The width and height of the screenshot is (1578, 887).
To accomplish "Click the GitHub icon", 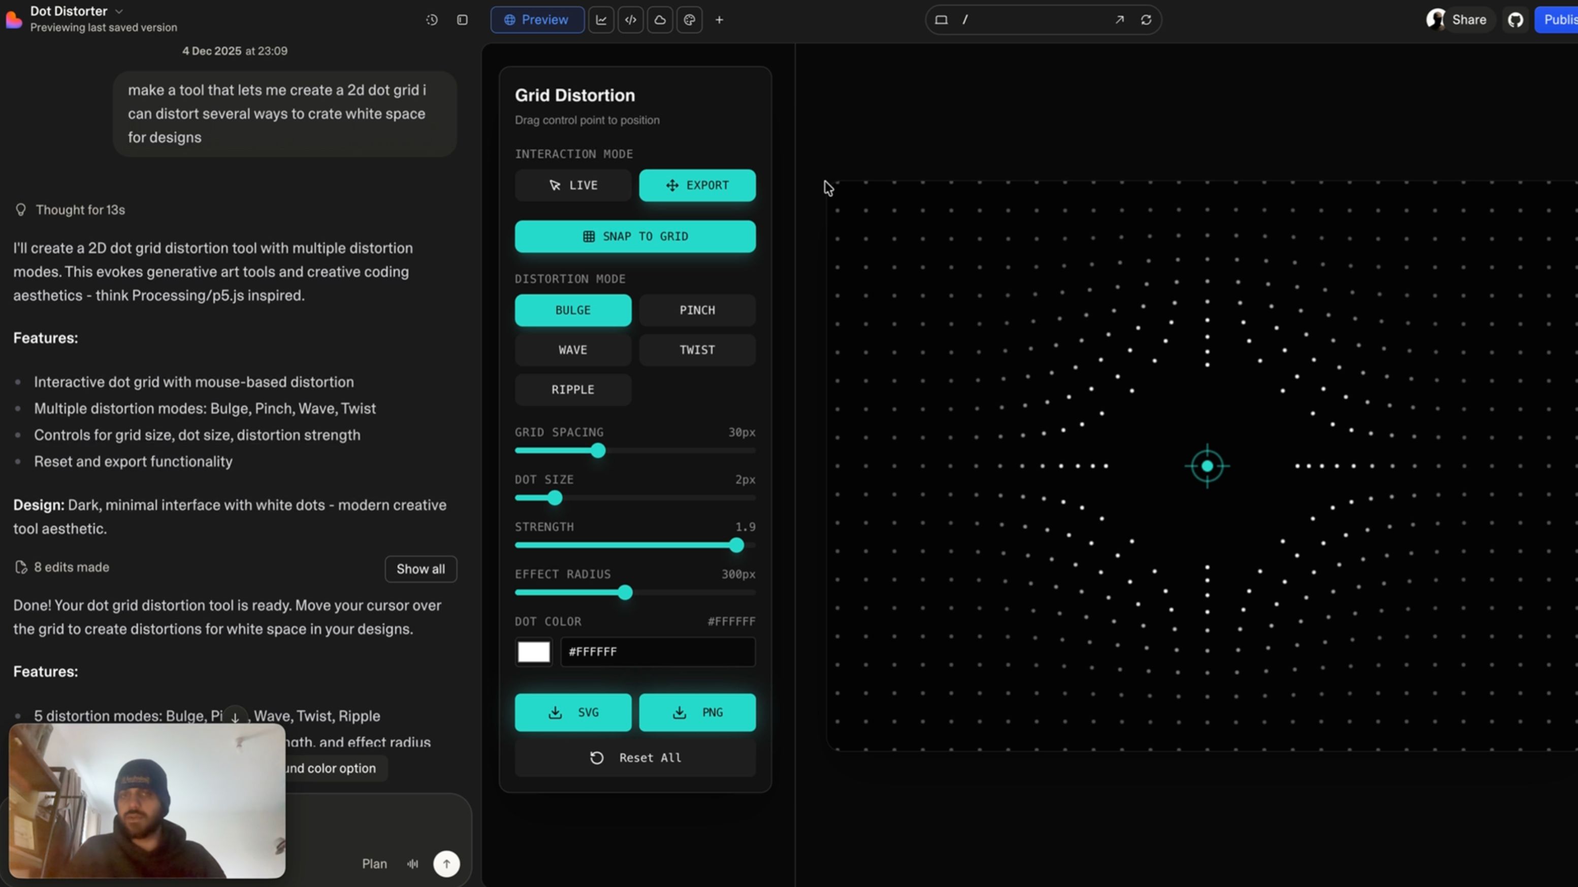I will pyautogui.click(x=1516, y=20).
